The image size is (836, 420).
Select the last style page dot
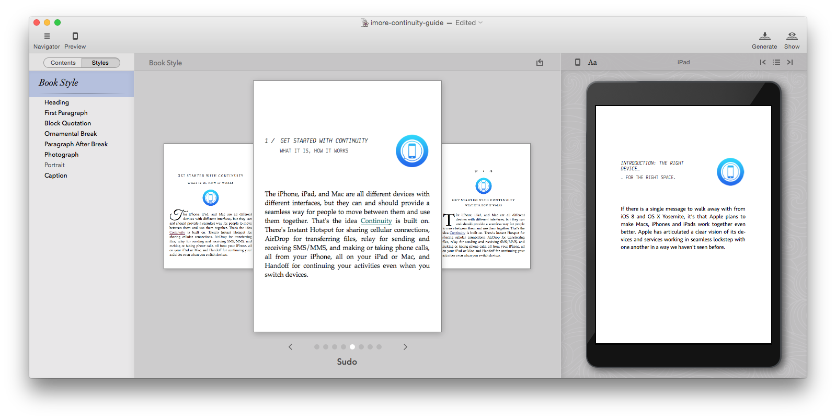[x=379, y=347]
